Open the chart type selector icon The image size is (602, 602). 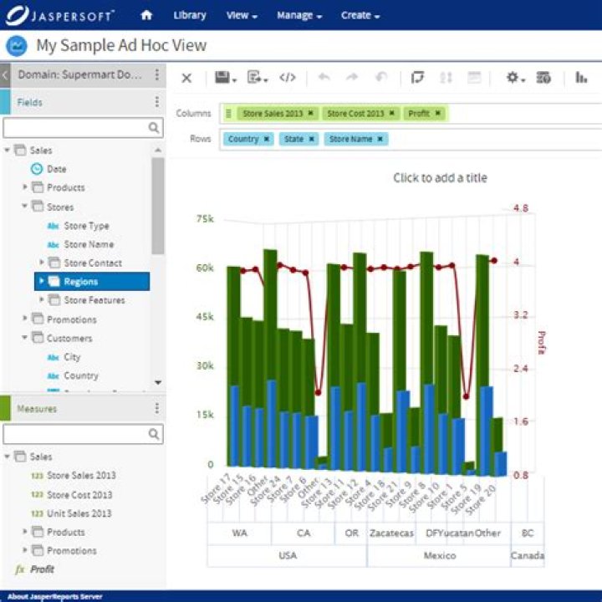pos(581,78)
